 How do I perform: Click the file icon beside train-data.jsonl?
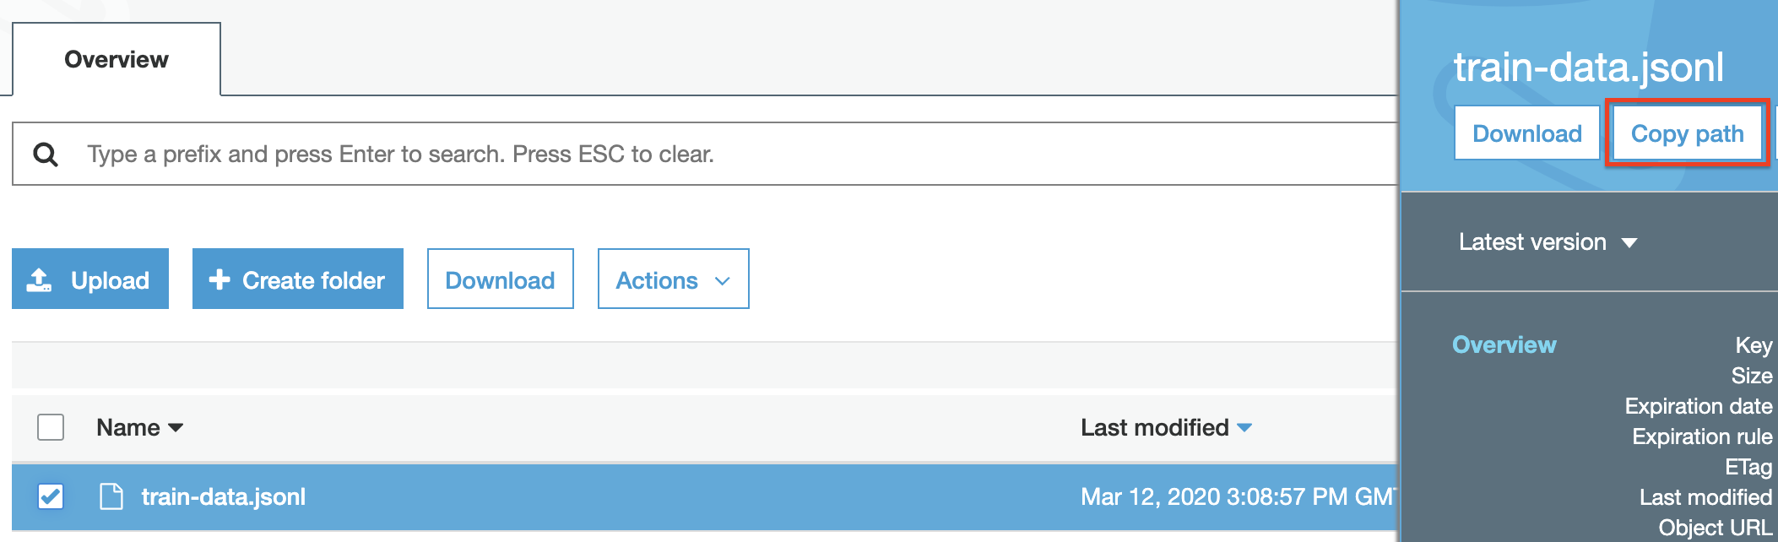(x=111, y=496)
